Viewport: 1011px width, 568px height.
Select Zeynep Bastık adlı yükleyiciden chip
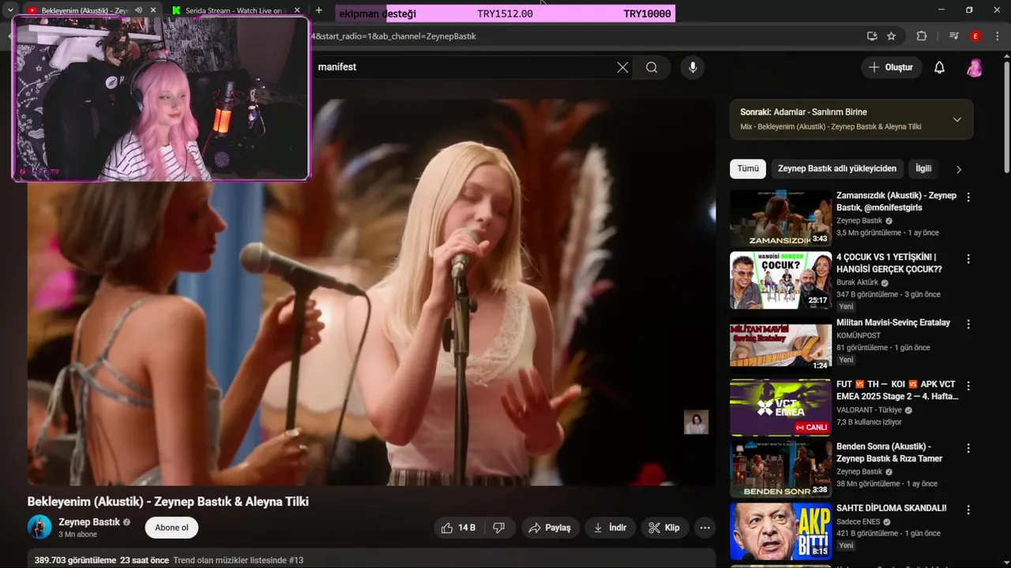click(837, 169)
